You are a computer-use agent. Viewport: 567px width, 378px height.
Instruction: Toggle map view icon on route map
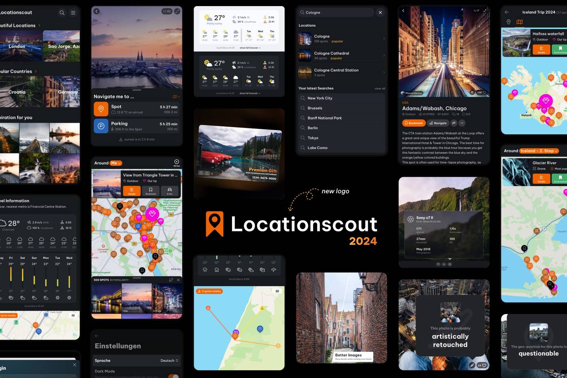pos(277,291)
